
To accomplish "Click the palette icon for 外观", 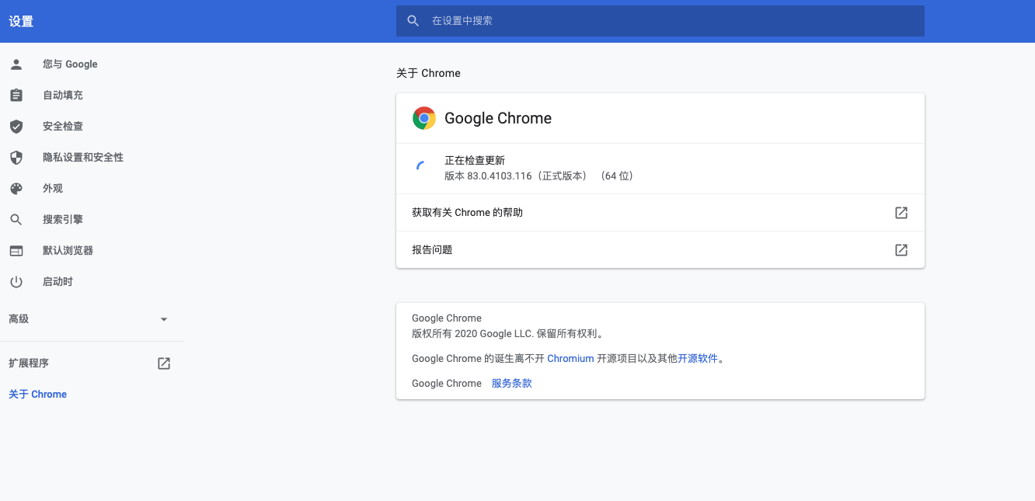I will pyautogui.click(x=16, y=188).
